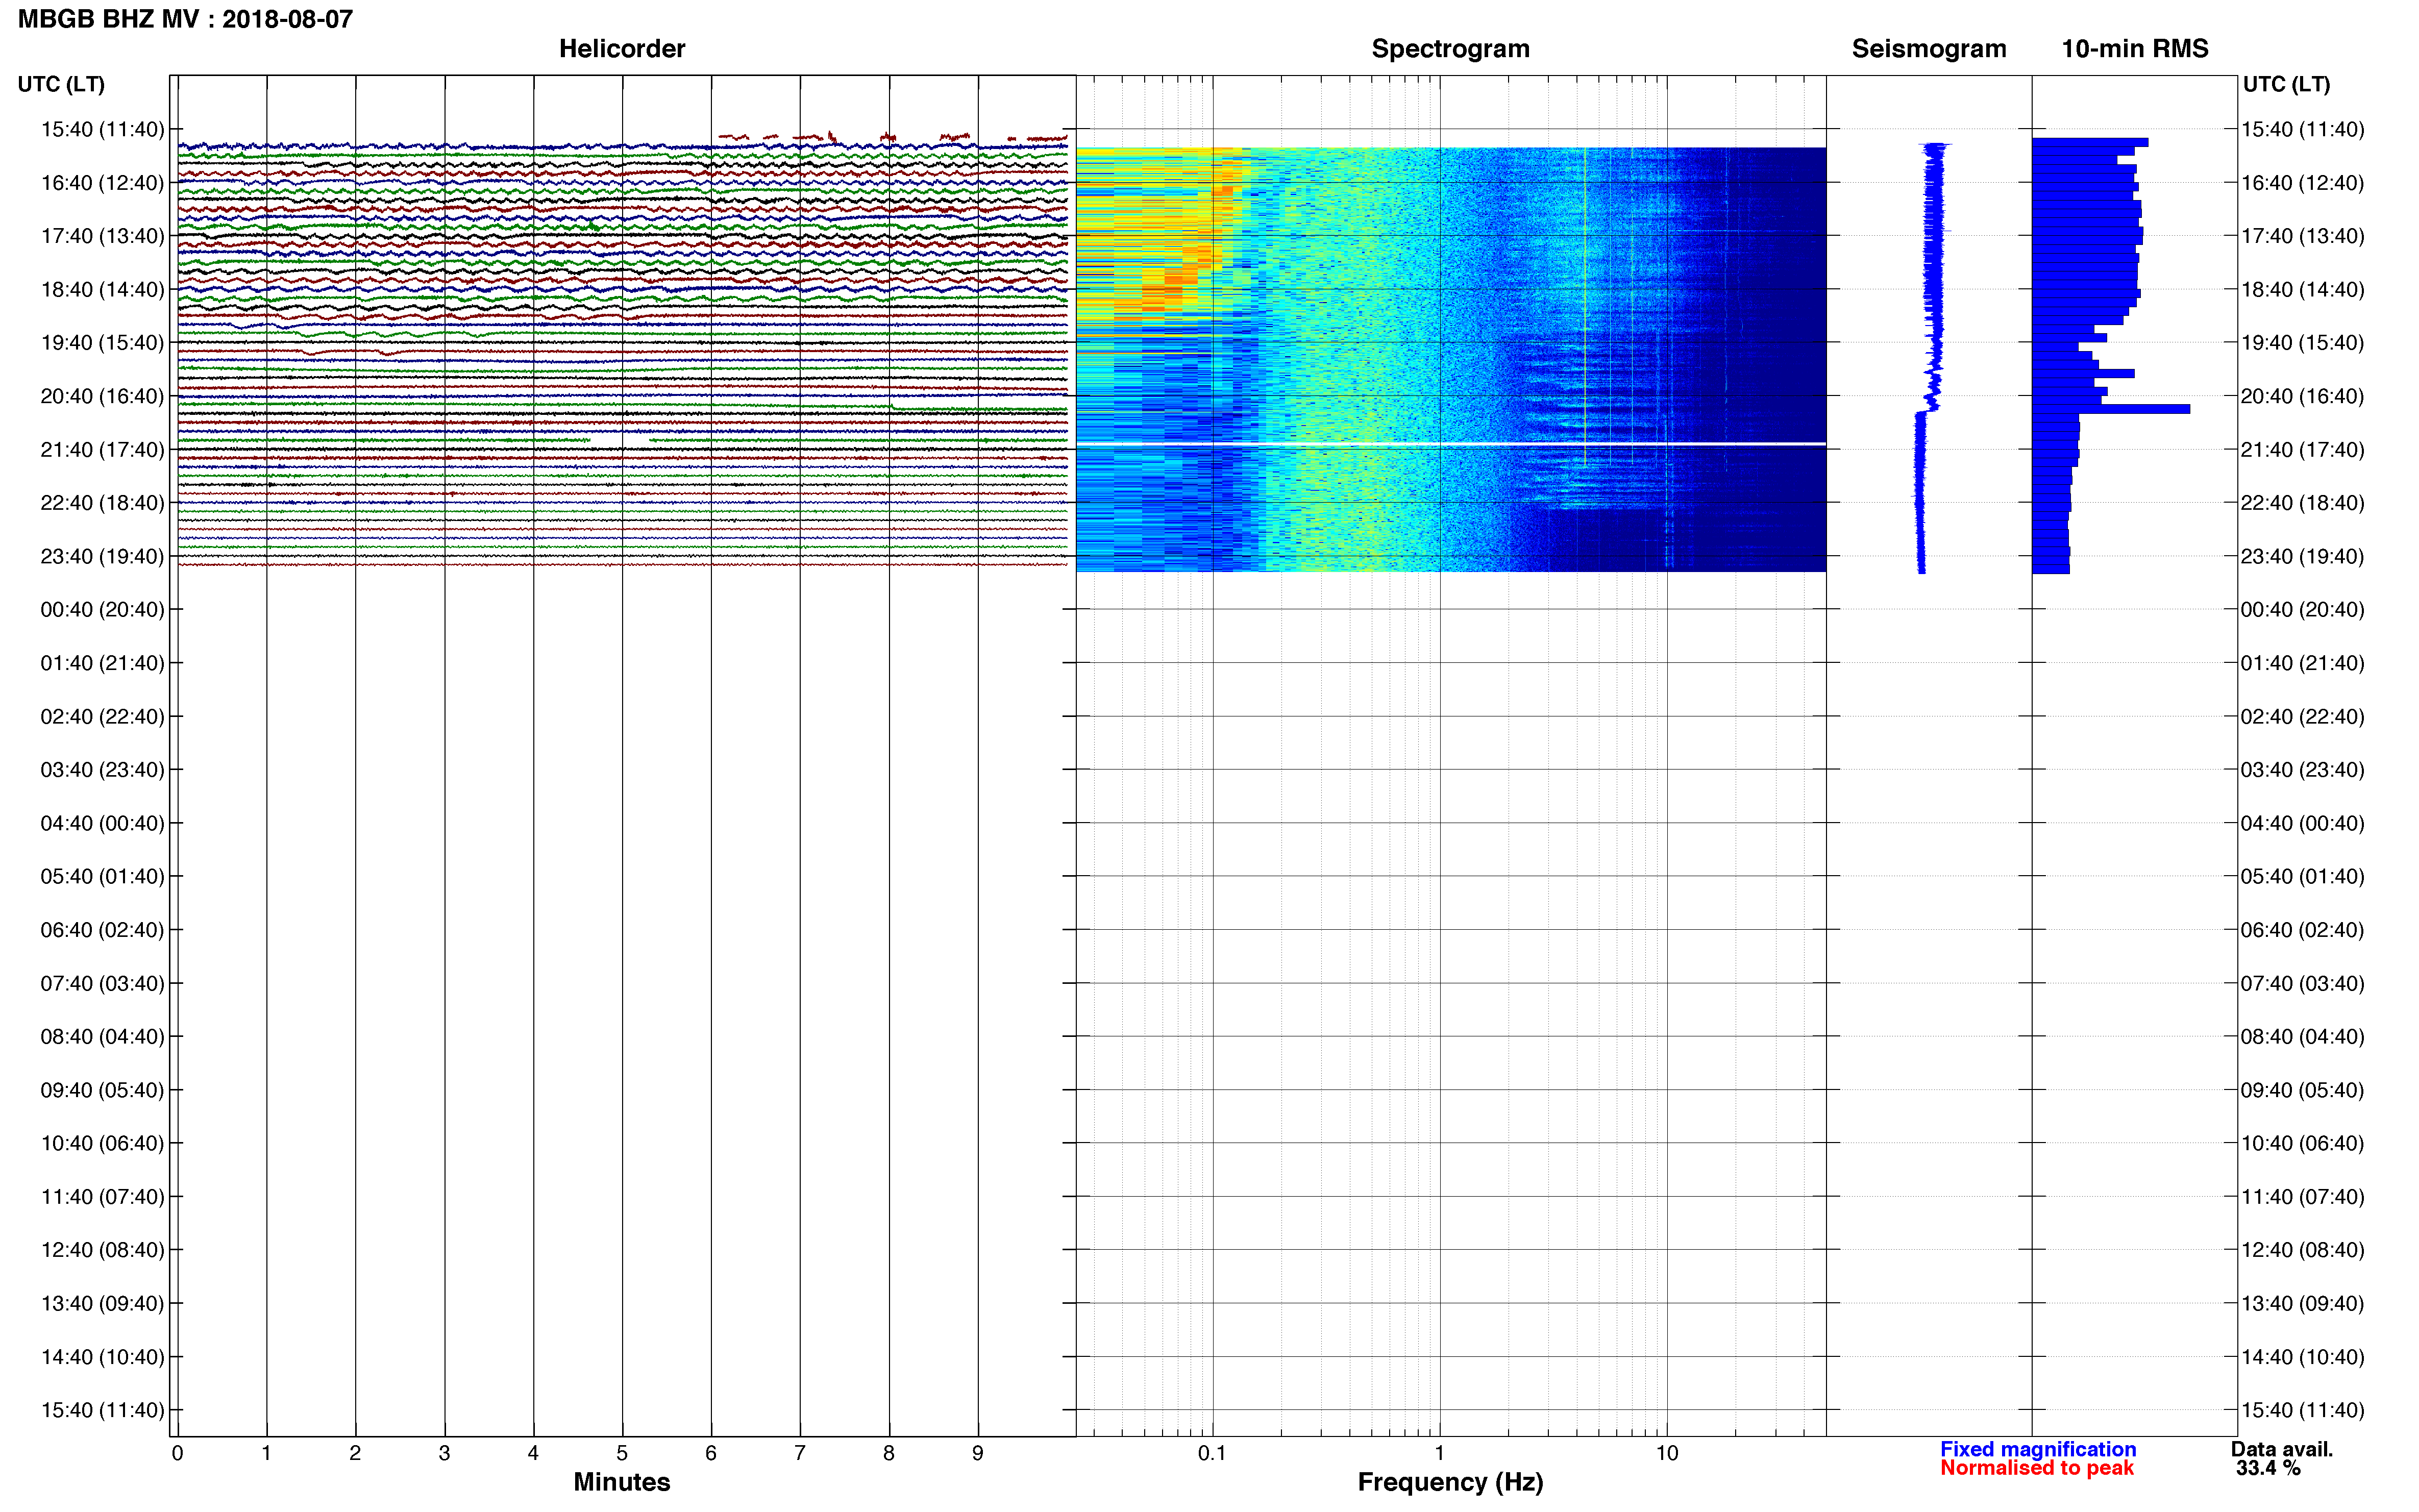Image resolution: width=2419 pixels, height=1512 pixels.
Task: Click the 'Frequency (Hz)' axis label
Action: point(1450,1482)
